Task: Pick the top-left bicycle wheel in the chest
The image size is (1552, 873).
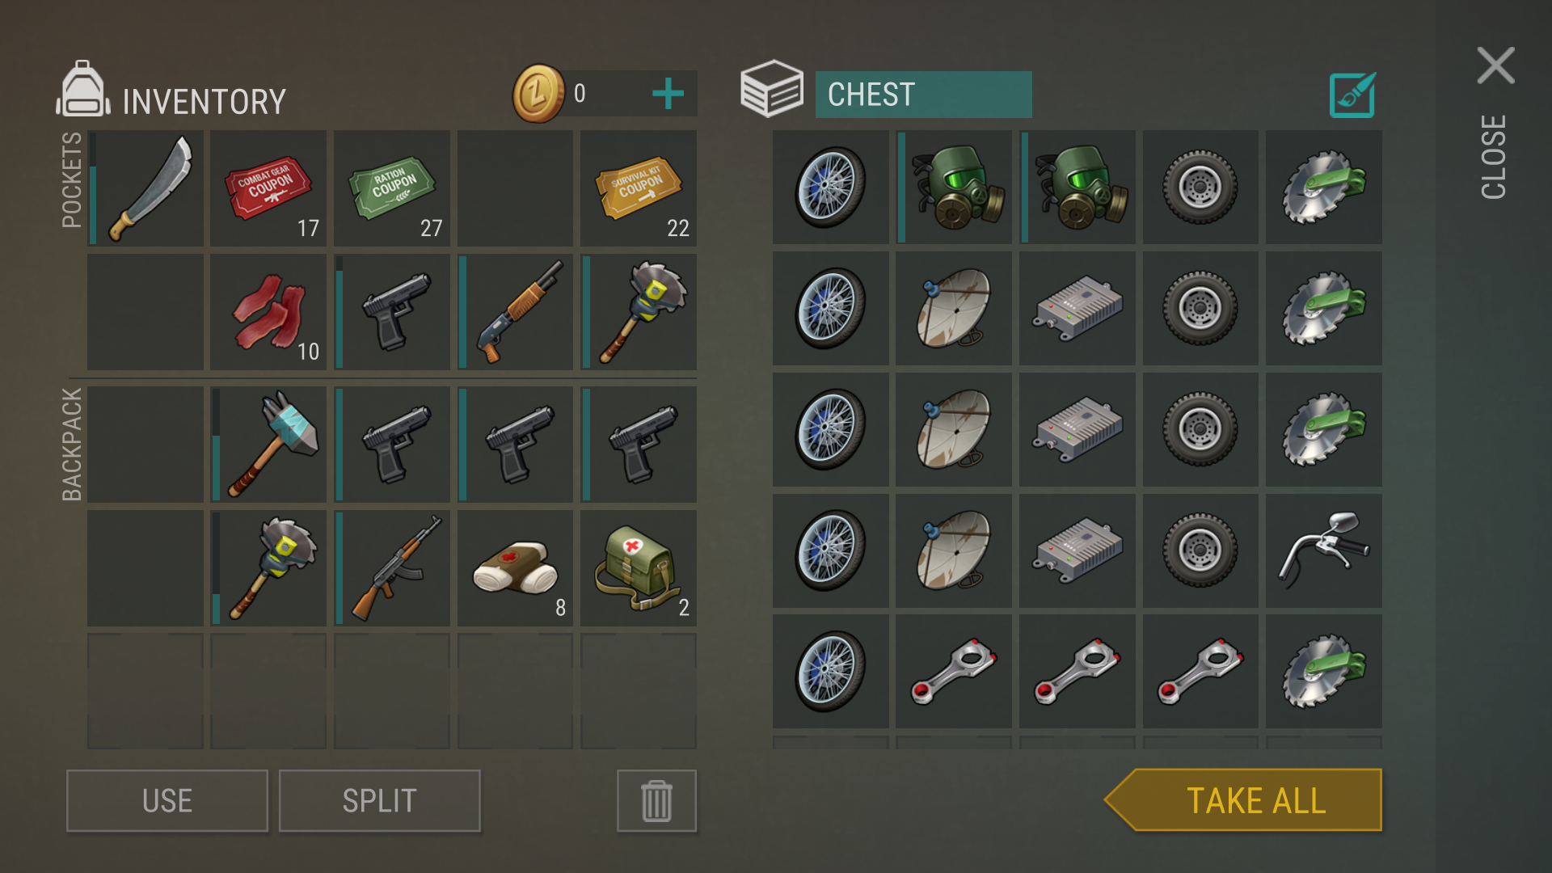Action: click(x=830, y=187)
